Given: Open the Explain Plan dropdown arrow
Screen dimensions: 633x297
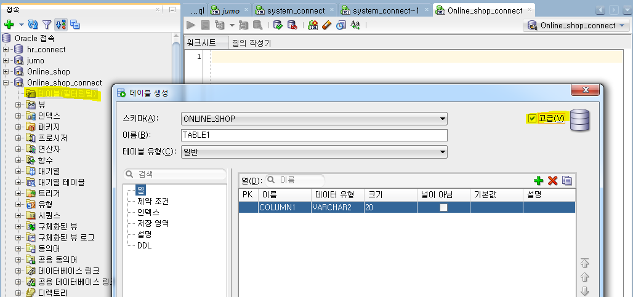Looking at the screenshot, I should (232, 25).
